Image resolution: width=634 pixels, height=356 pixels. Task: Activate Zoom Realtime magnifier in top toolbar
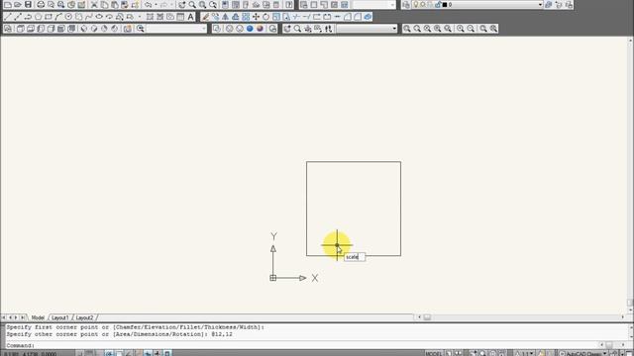[x=192, y=5]
